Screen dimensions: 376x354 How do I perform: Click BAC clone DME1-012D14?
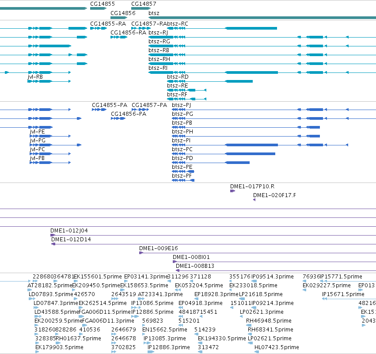pyautogui.click(x=71, y=240)
